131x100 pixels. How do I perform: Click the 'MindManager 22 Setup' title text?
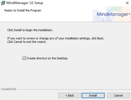pos(25,3)
